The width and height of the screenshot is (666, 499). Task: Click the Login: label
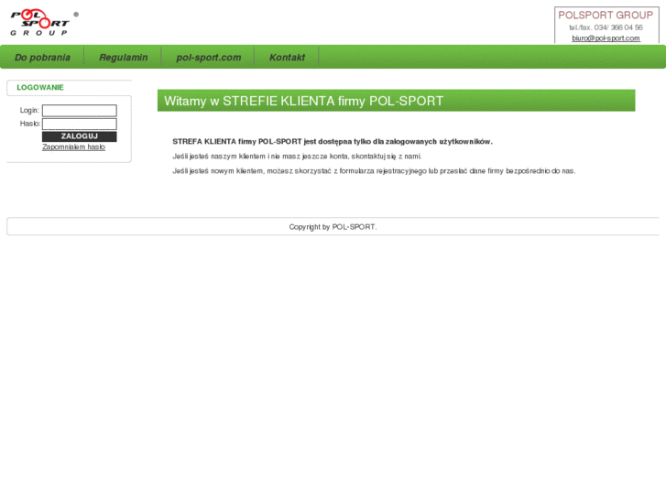29,111
